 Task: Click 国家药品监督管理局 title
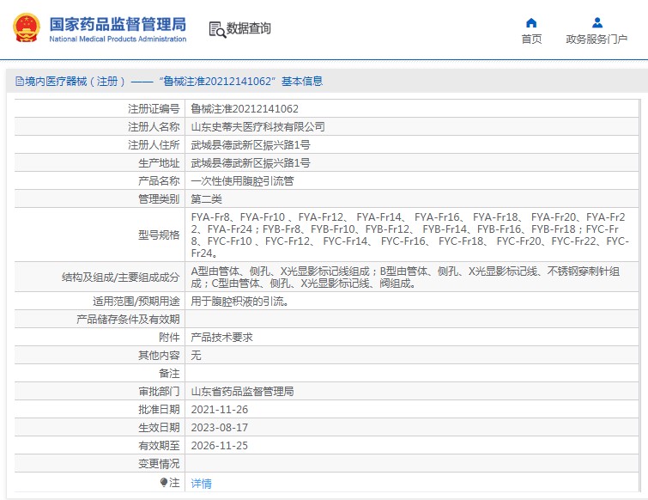coord(118,24)
